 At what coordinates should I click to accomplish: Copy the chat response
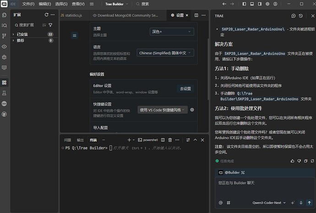[306, 161]
